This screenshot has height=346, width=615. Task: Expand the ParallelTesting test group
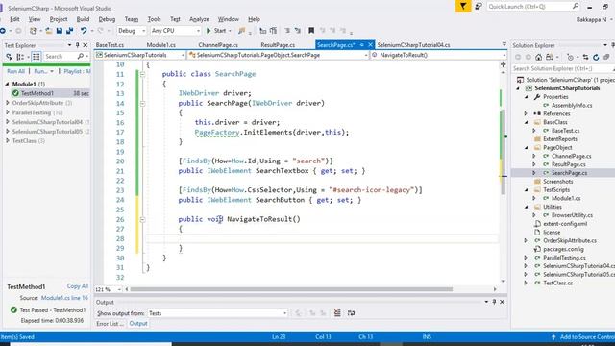click(x=8, y=112)
